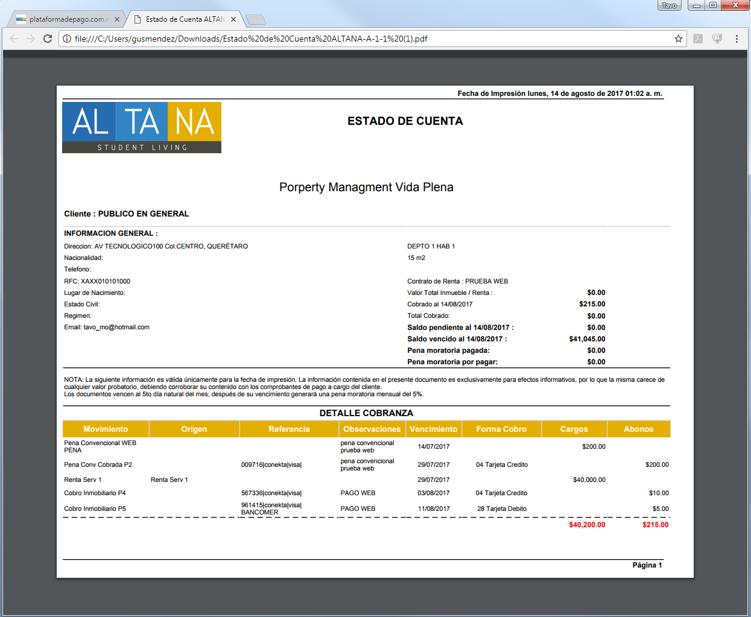Click 'Cliente : PUBLICO EN GENERAL' text

[127, 214]
